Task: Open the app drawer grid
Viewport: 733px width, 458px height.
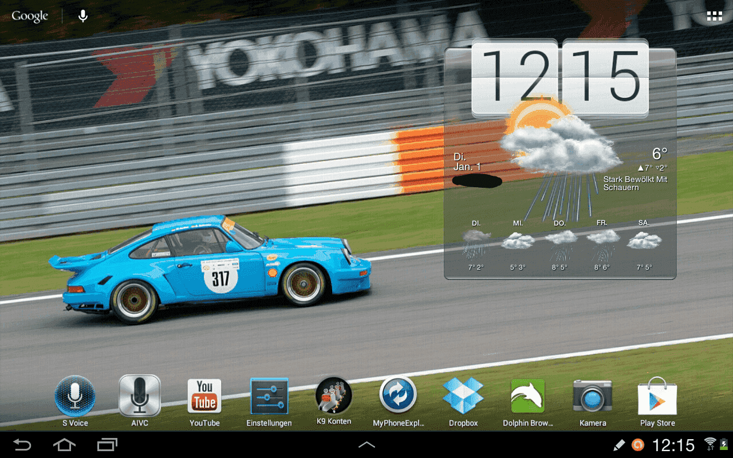Action: pos(714,16)
